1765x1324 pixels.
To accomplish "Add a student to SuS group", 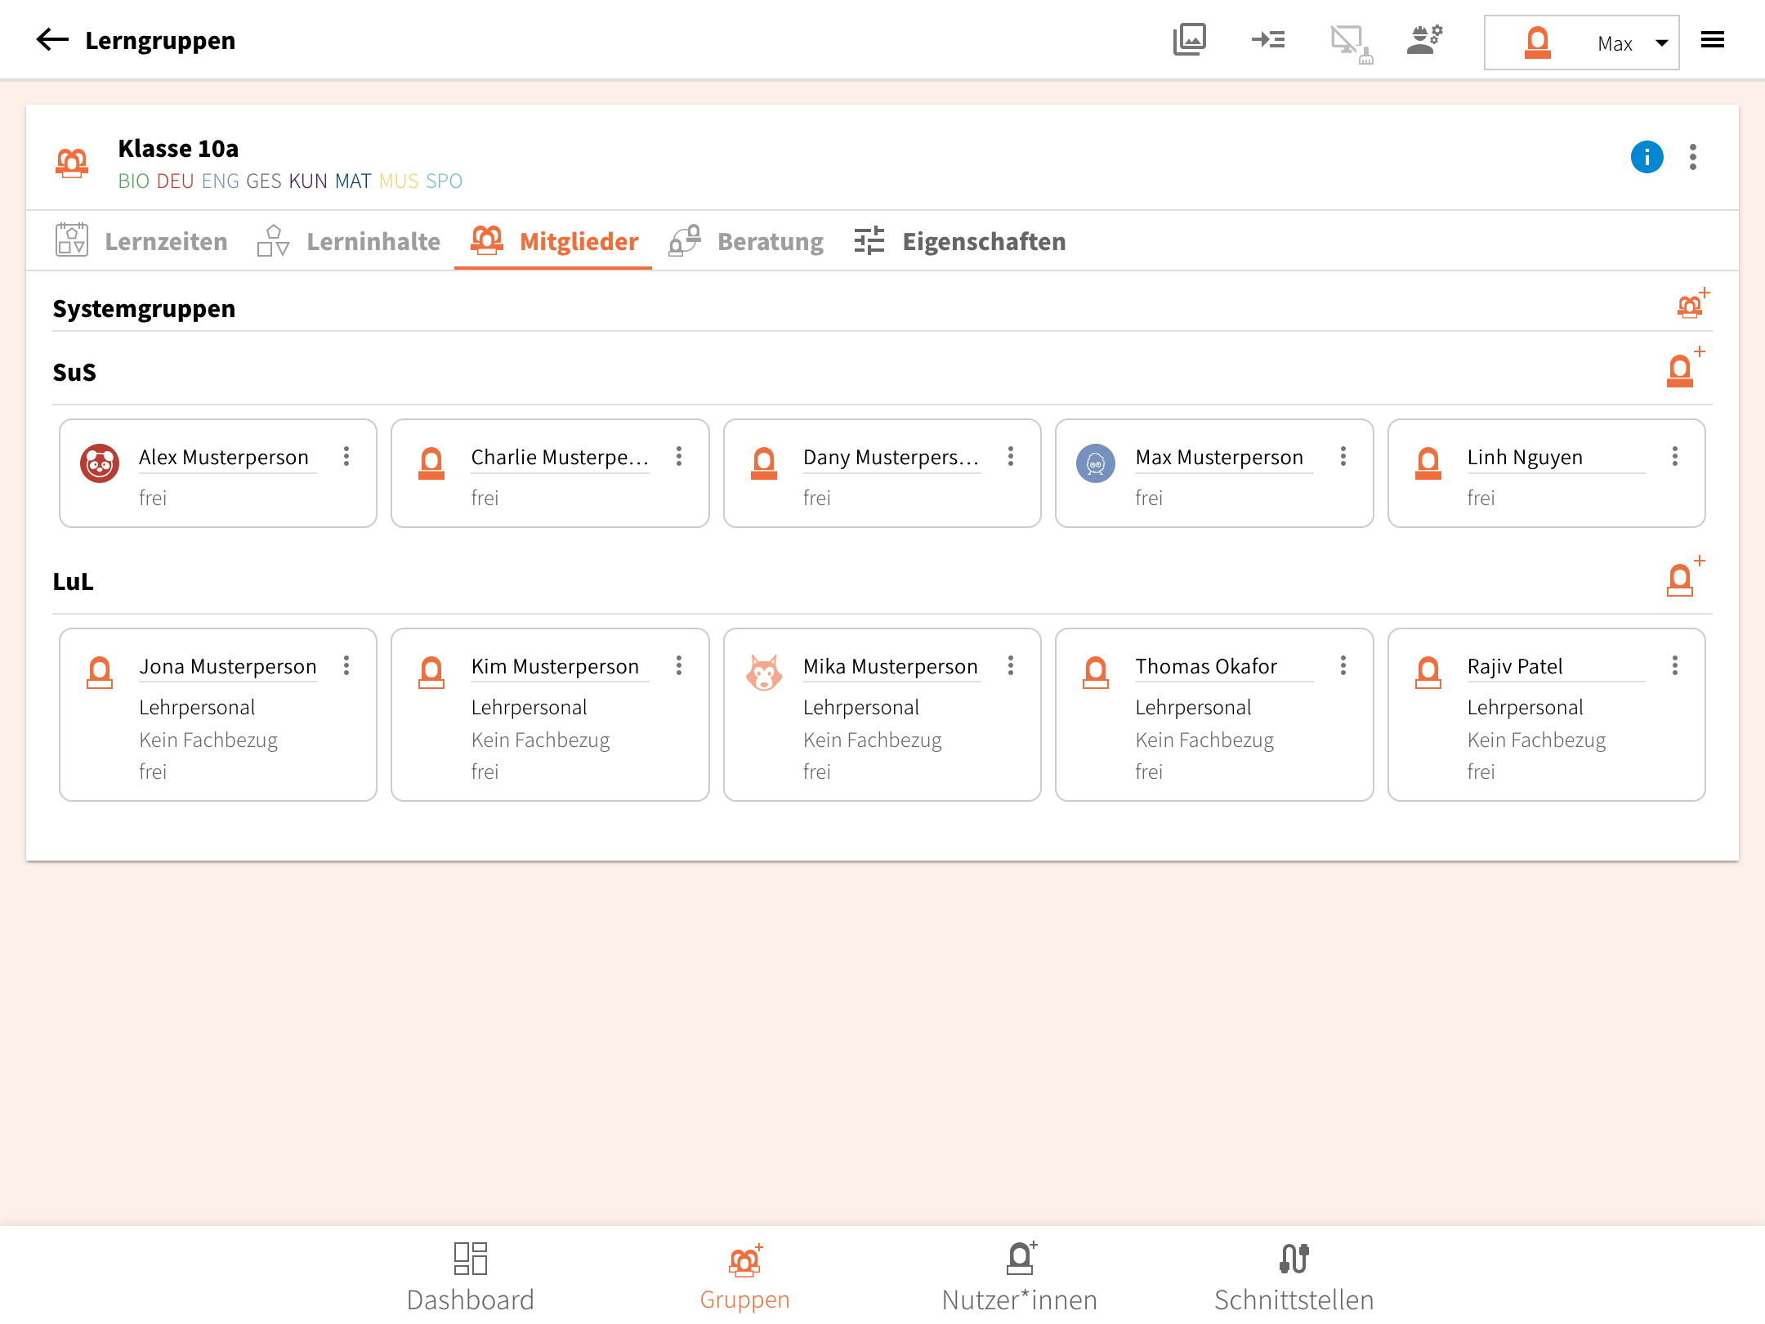I will point(1683,369).
